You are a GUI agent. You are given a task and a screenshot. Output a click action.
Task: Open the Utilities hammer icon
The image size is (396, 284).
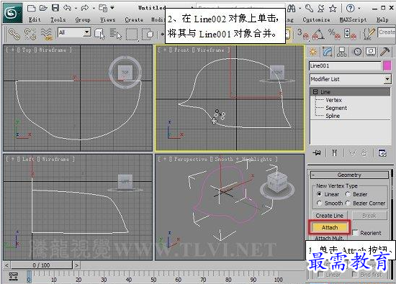point(385,52)
